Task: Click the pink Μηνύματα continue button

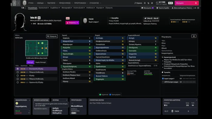Action: (x=187, y=3)
